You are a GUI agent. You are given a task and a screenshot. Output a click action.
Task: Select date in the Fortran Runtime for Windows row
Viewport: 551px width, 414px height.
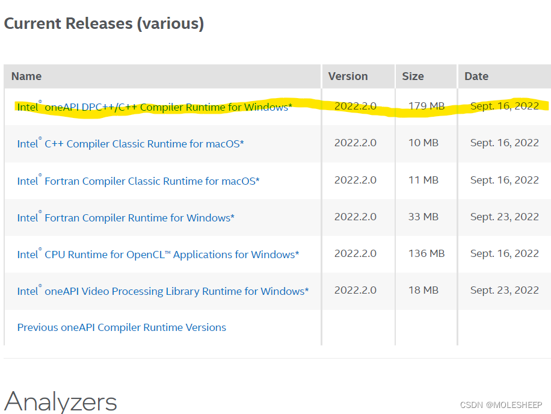(x=504, y=217)
